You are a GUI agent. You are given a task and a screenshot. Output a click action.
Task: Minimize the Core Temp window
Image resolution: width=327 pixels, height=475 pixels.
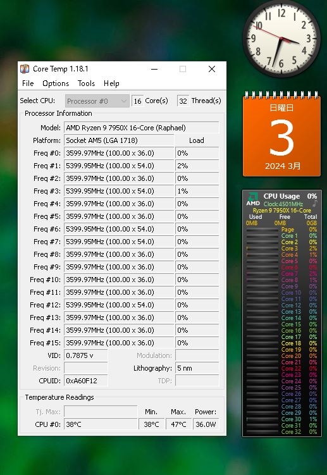point(154,69)
